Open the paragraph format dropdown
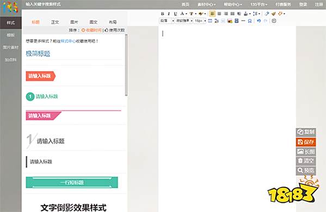This screenshot has height=212, width=326. (x=167, y=21)
